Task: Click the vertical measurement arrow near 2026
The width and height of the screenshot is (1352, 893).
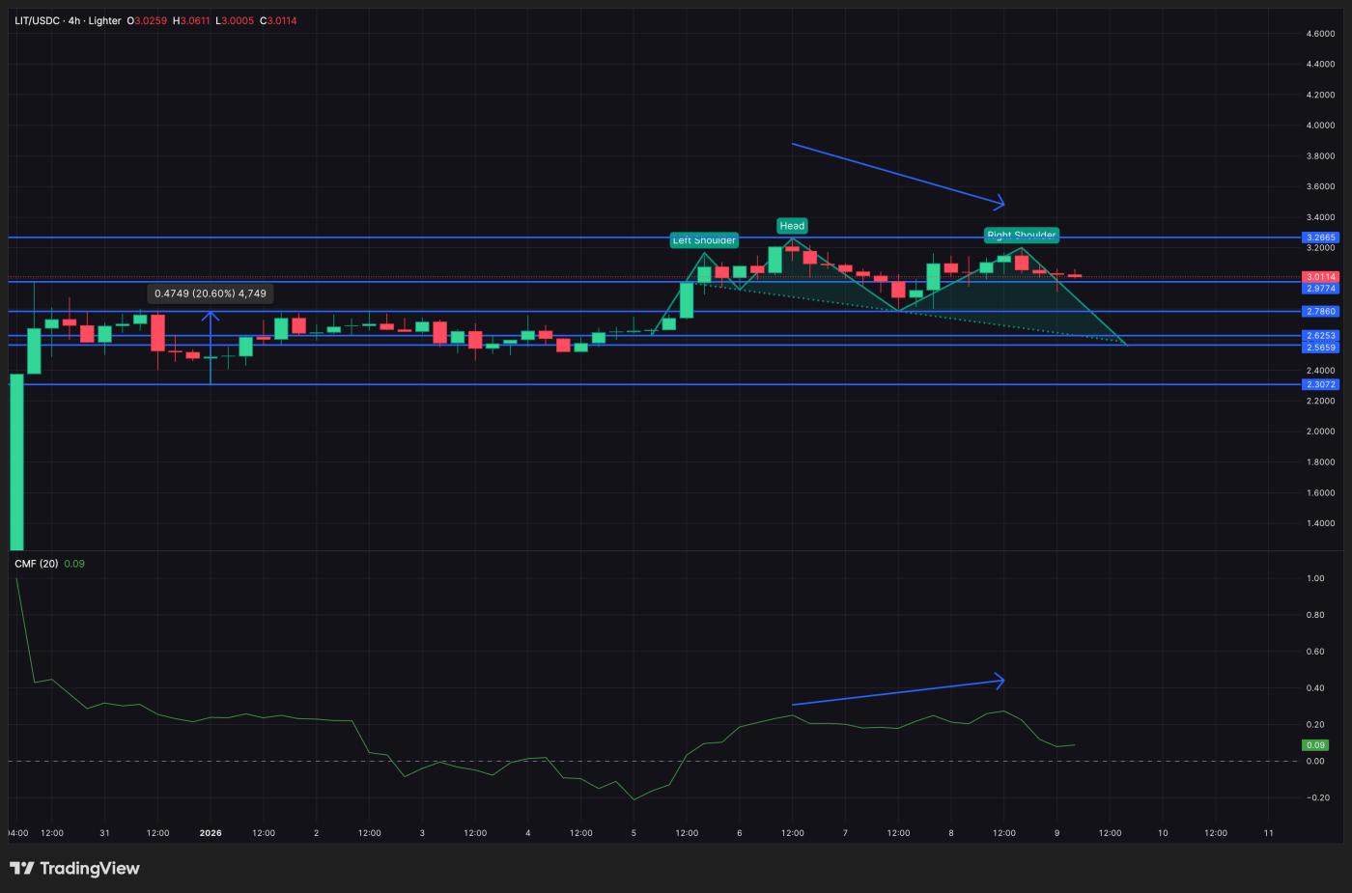Action: pyautogui.click(x=211, y=348)
